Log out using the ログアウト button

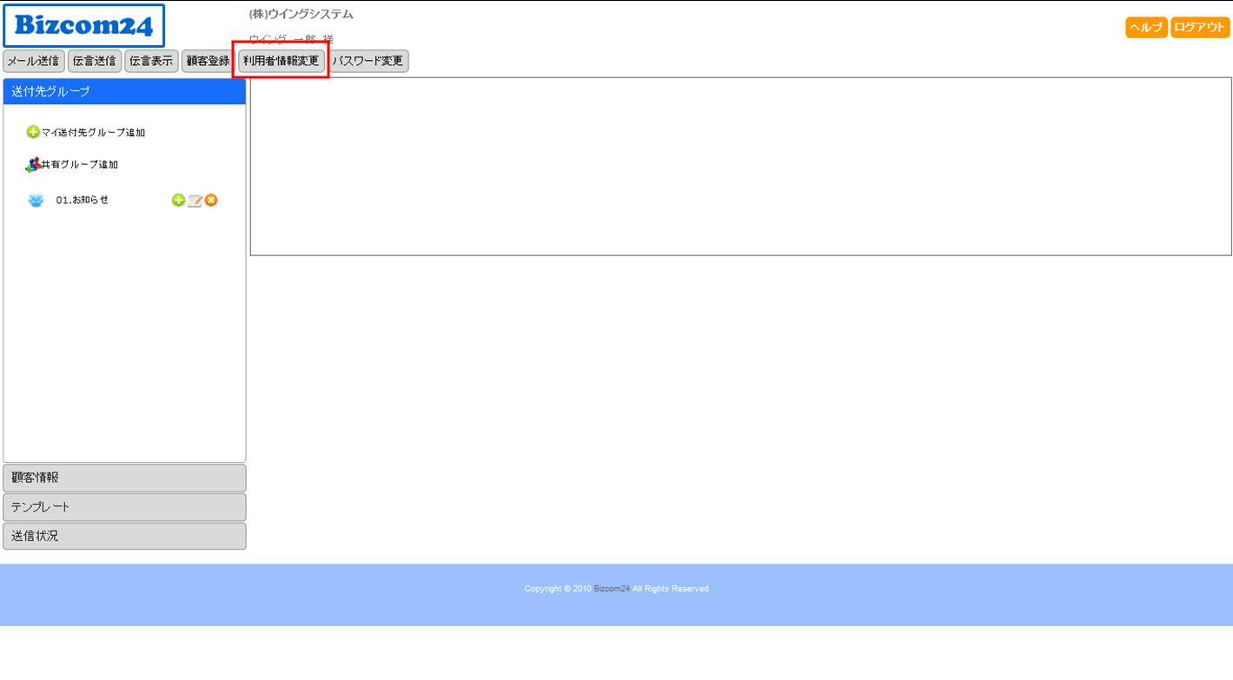click(1199, 27)
